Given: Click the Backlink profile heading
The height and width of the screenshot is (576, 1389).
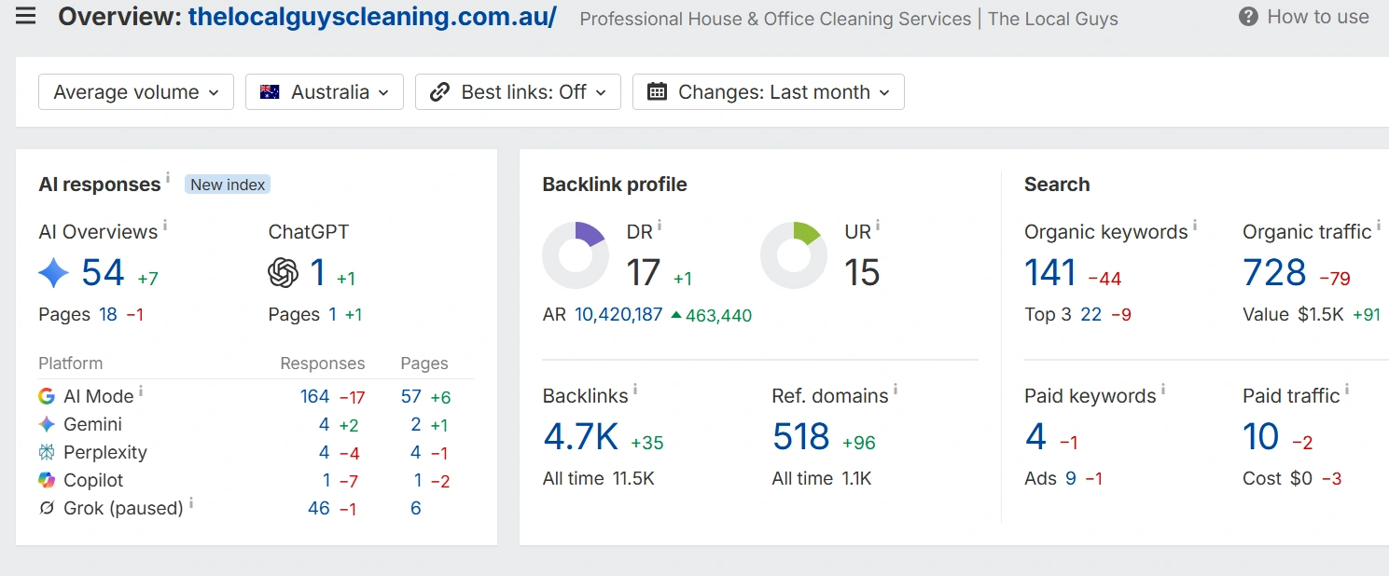Looking at the screenshot, I should 615,185.
